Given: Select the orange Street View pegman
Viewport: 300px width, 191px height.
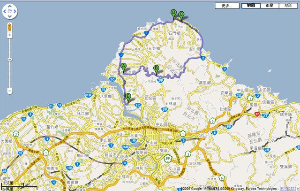Looking at the screenshot, I should pyautogui.click(x=9, y=27).
